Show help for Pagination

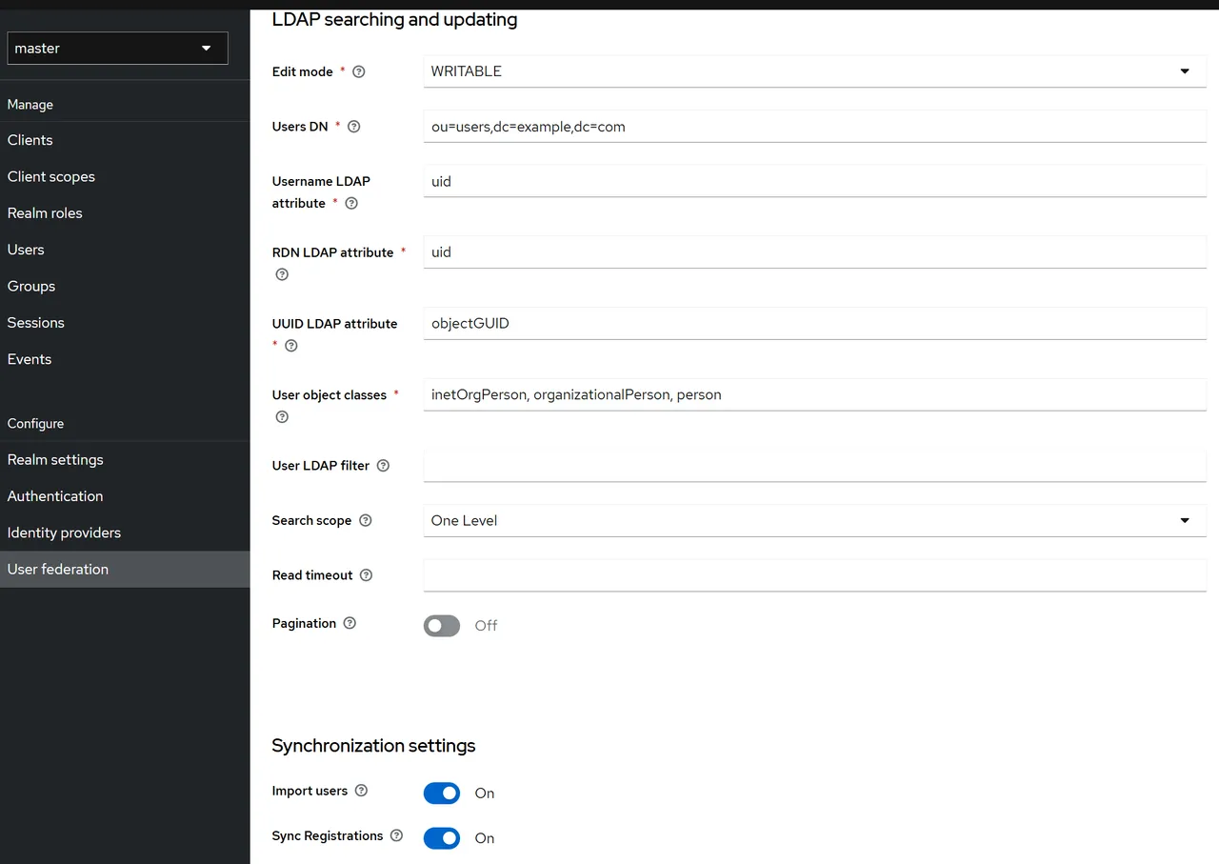tap(350, 623)
